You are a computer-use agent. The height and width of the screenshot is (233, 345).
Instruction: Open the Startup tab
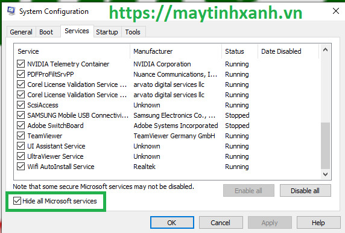coord(107,32)
